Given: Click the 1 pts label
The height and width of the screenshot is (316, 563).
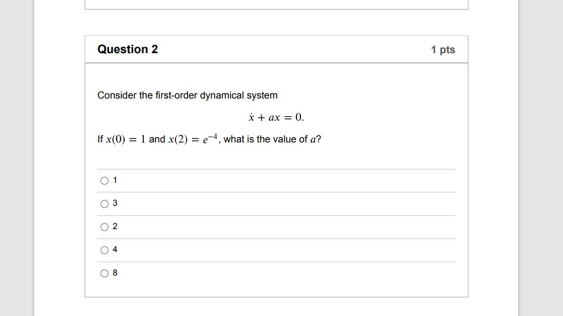Looking at the screenshot, I should (442, 49).
